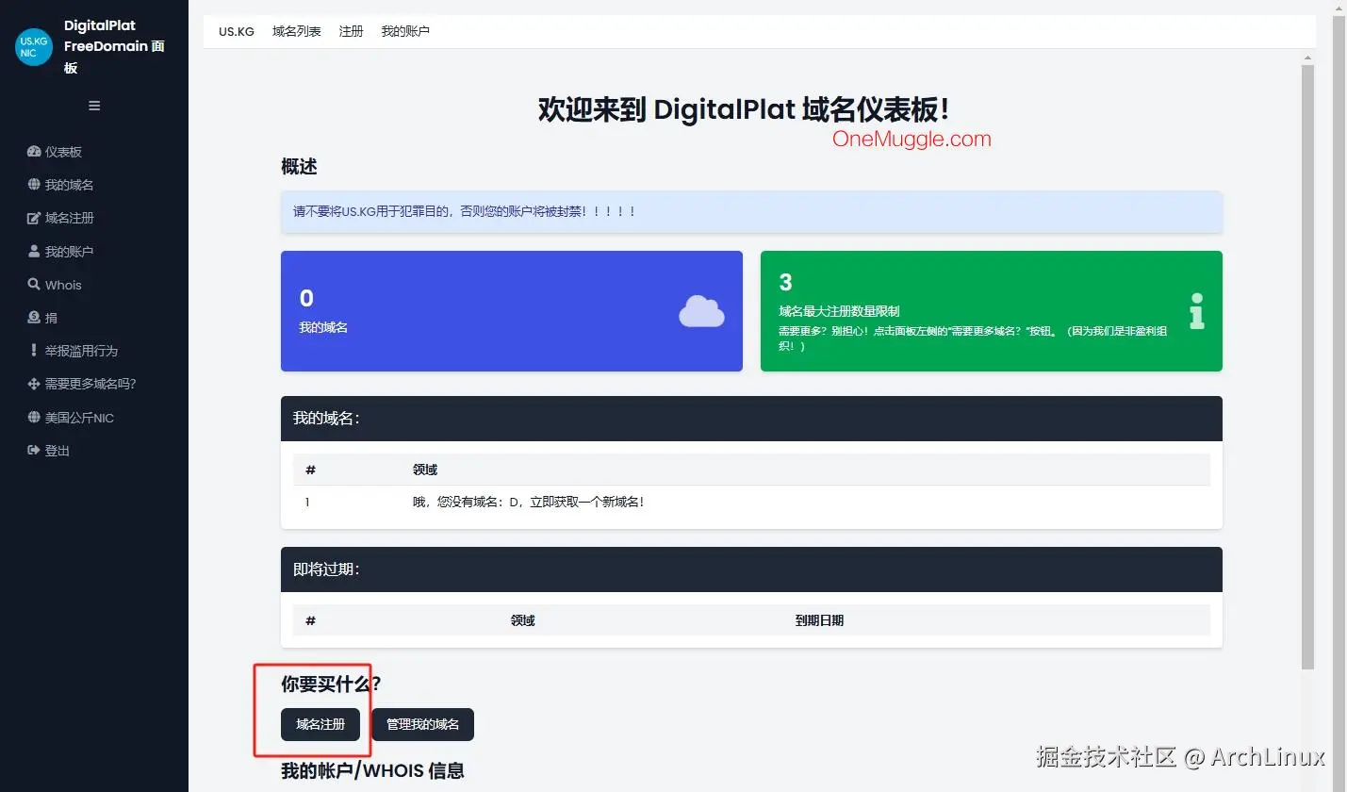
Task: Click the blue US.KG warning notice
Action: (x=751, y=212)
